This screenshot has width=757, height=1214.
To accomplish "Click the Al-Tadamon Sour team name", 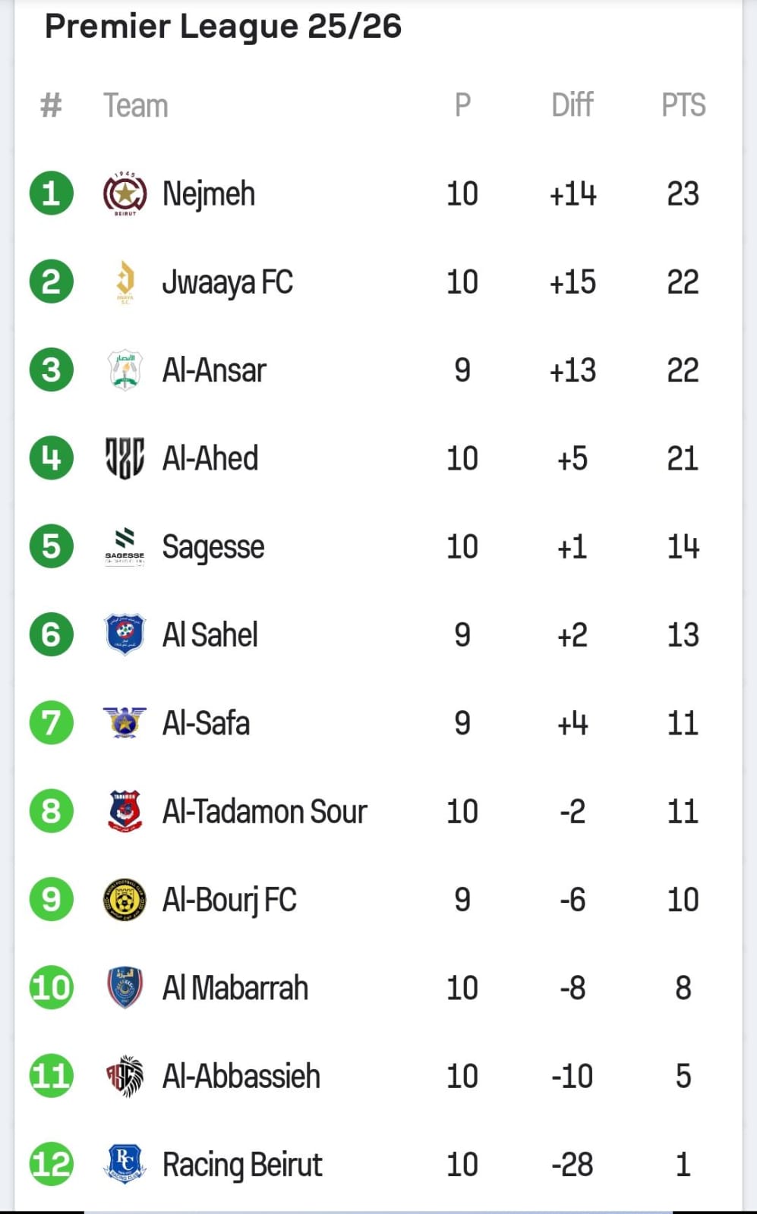I will [x=264, y=812].
